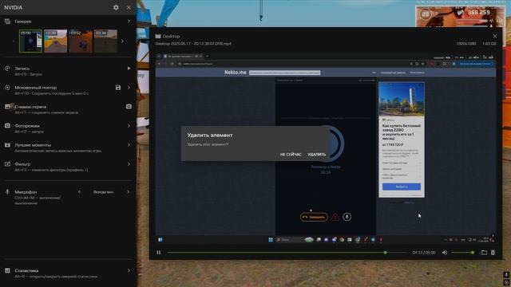
Task: Click the Микрофон microphone icon
Action: (x=7, y=192)
